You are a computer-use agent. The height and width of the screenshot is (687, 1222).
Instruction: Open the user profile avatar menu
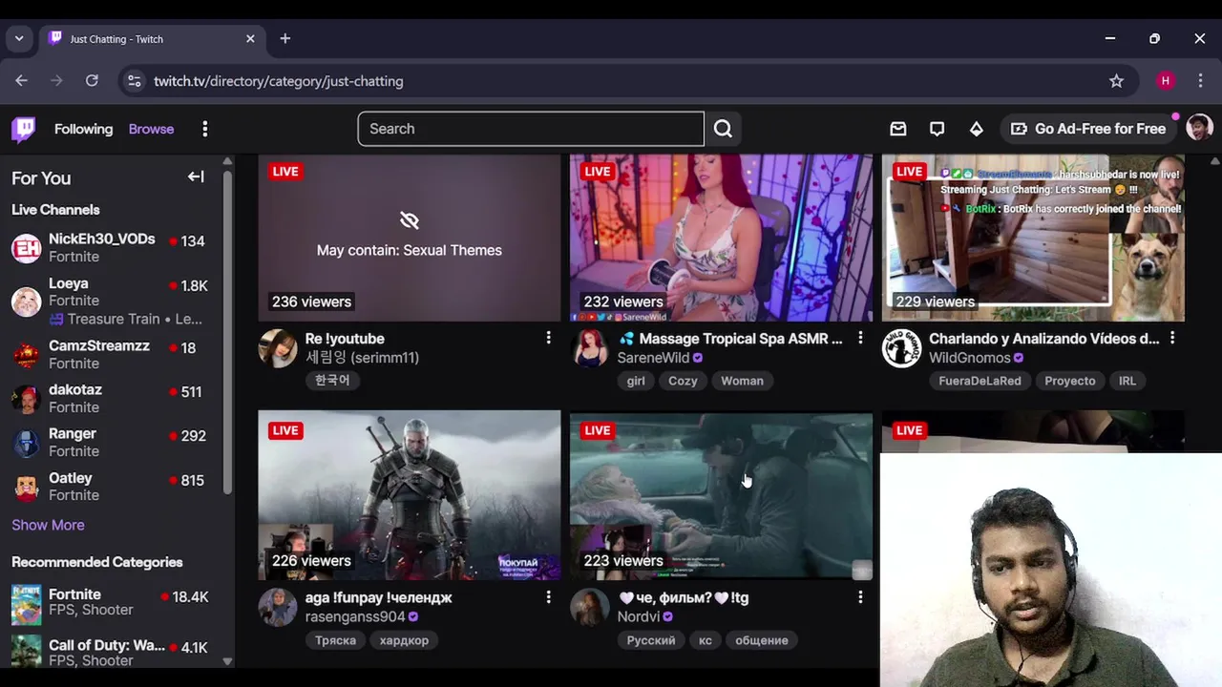coord(1199,128)
